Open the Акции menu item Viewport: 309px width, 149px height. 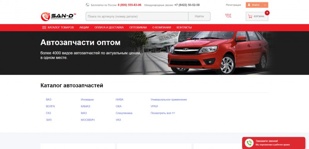pos(84,27)
